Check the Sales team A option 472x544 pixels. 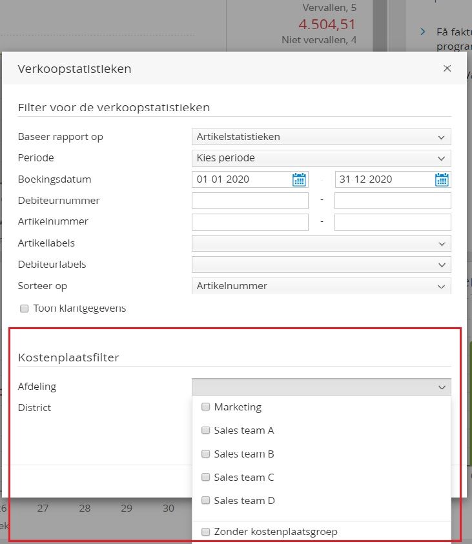[206, 430]
